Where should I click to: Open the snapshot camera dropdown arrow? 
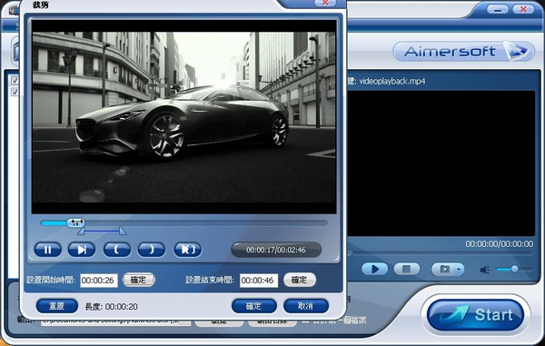coord(459,270)
